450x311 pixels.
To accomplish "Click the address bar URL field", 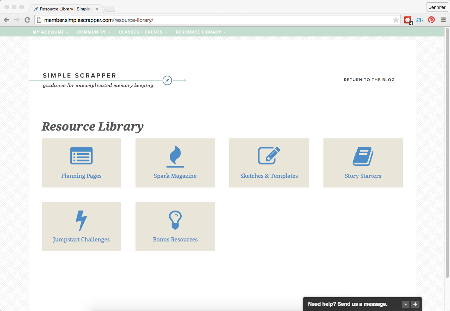I will tap(216, 20).
